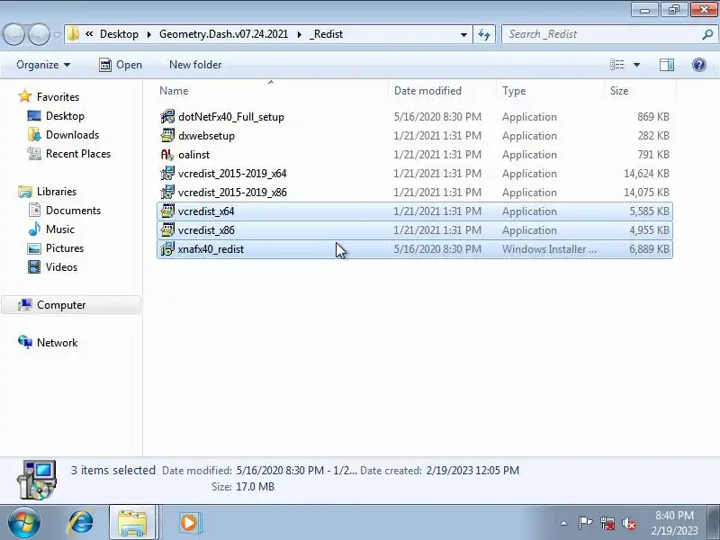Click Windows Installer type cell
Screen dimensions: 720x540
click(549, 249)
